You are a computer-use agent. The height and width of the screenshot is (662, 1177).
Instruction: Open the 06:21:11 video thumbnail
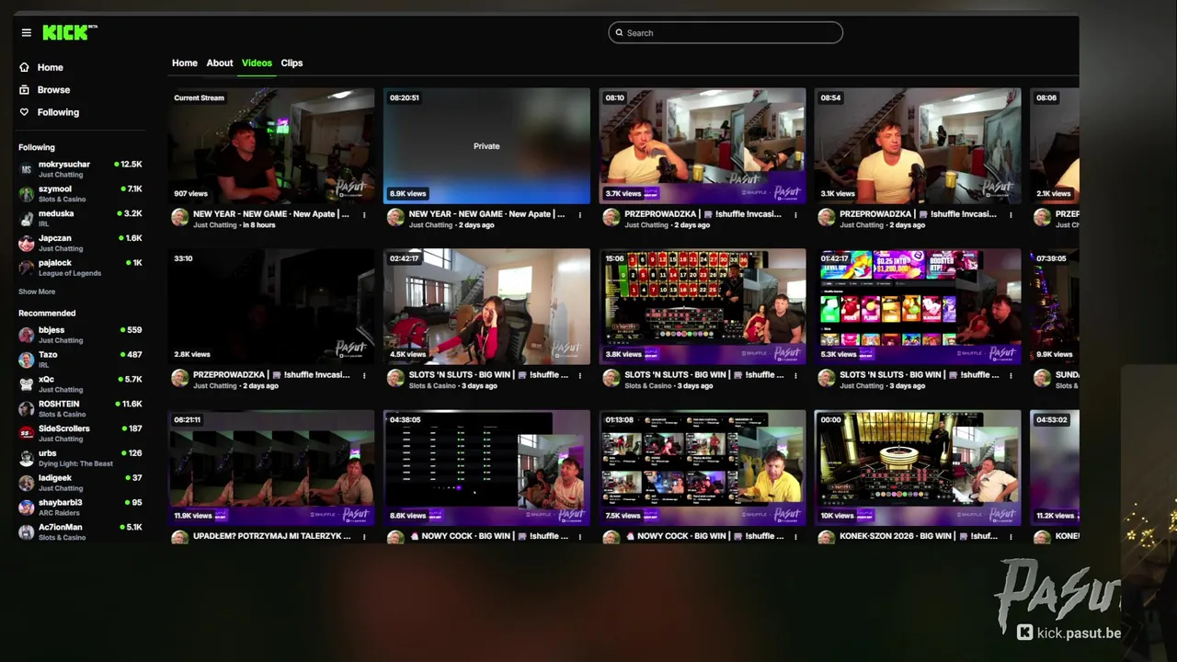[271, 467]
